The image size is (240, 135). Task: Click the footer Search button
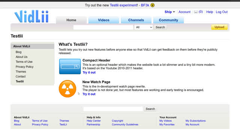pos(150,109)
